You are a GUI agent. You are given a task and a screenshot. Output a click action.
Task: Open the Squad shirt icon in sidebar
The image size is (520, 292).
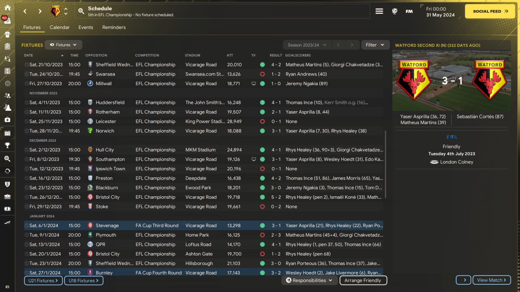7,34
